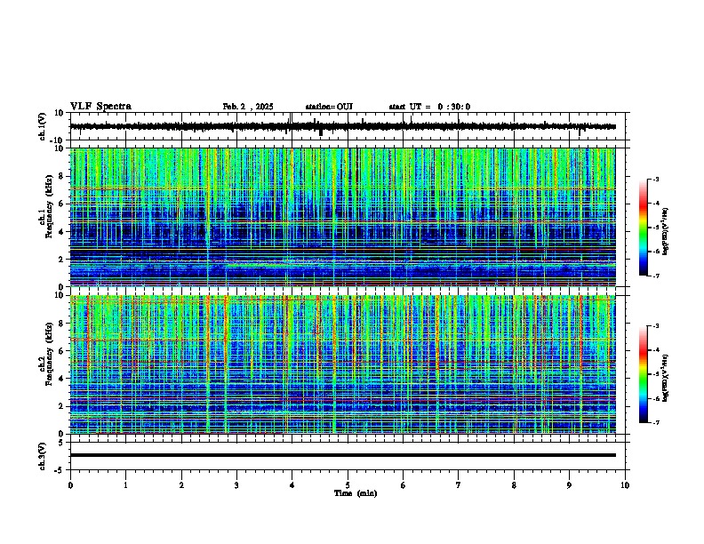Select the date text Feb. 2, 2025
This screenshot has height=544, width=704.
coord(248,107)
